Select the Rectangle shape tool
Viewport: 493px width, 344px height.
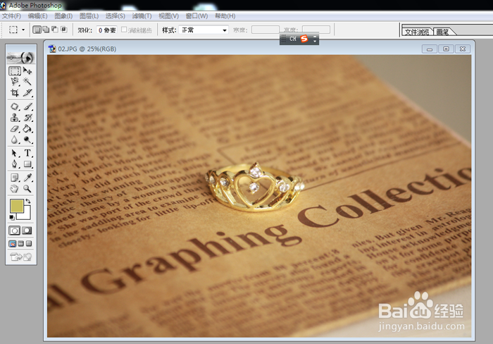[x=27, y=164]
